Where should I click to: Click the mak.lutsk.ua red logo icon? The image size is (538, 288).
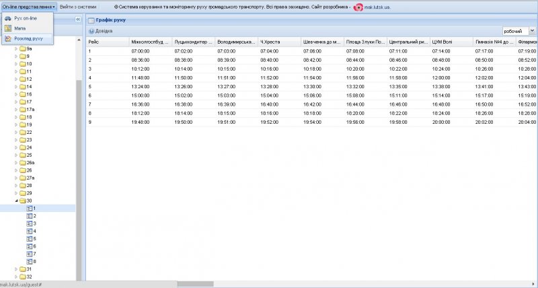tap(358, 7)
